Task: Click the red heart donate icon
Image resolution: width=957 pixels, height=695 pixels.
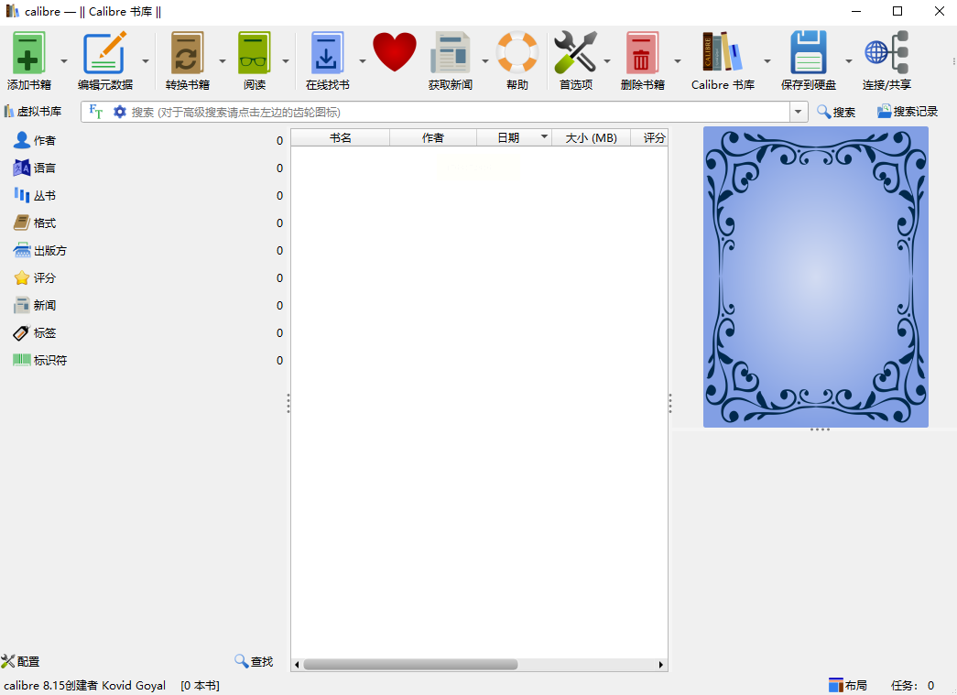Action: point(395,52)
